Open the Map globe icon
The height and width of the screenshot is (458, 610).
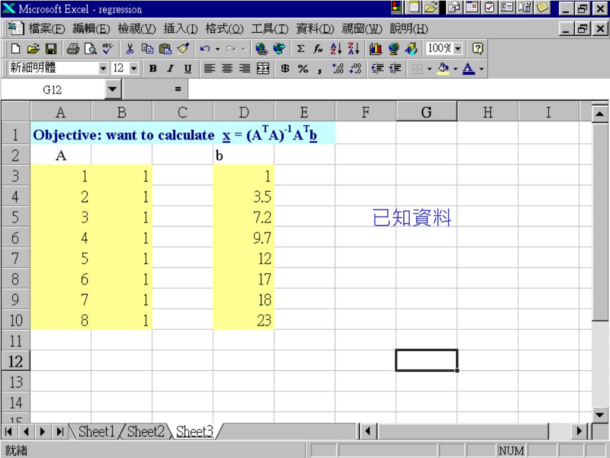coord(393,49)
